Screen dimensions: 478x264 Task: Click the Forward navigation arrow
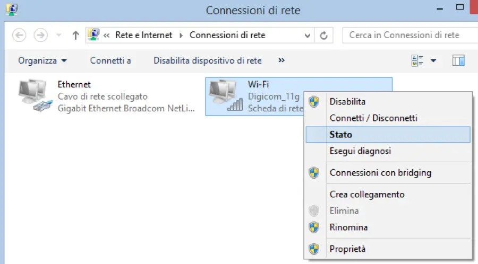40,36
